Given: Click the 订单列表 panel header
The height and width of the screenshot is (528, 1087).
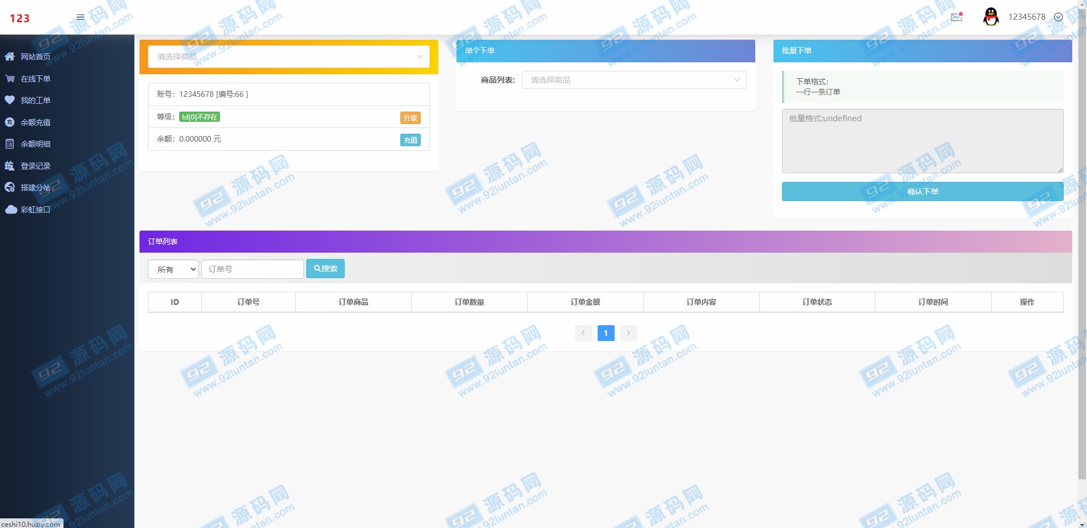Looking at the screenshot, I should [606, 241].
